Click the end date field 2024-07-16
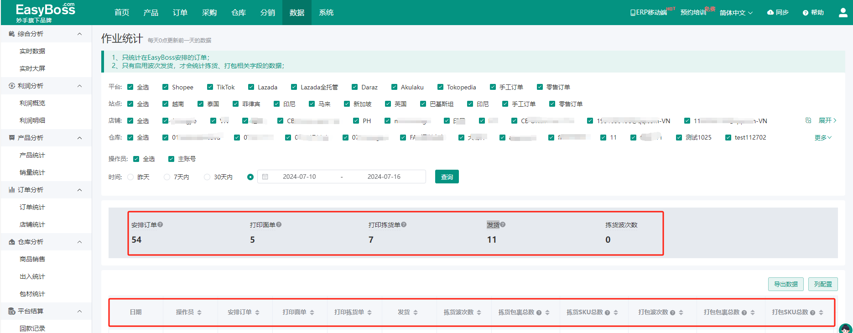Viewport: 853px width, 333px height. [384, 177]
